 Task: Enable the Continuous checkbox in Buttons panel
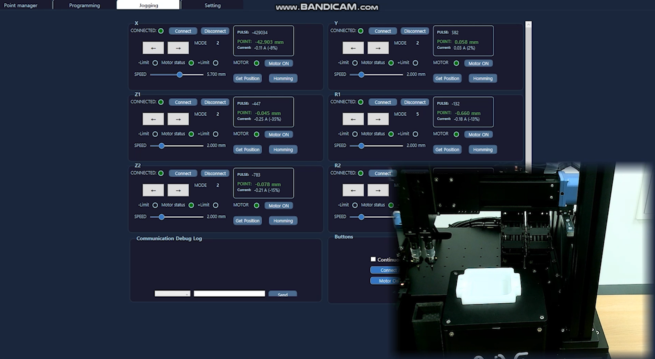click(x=373, y=259)
